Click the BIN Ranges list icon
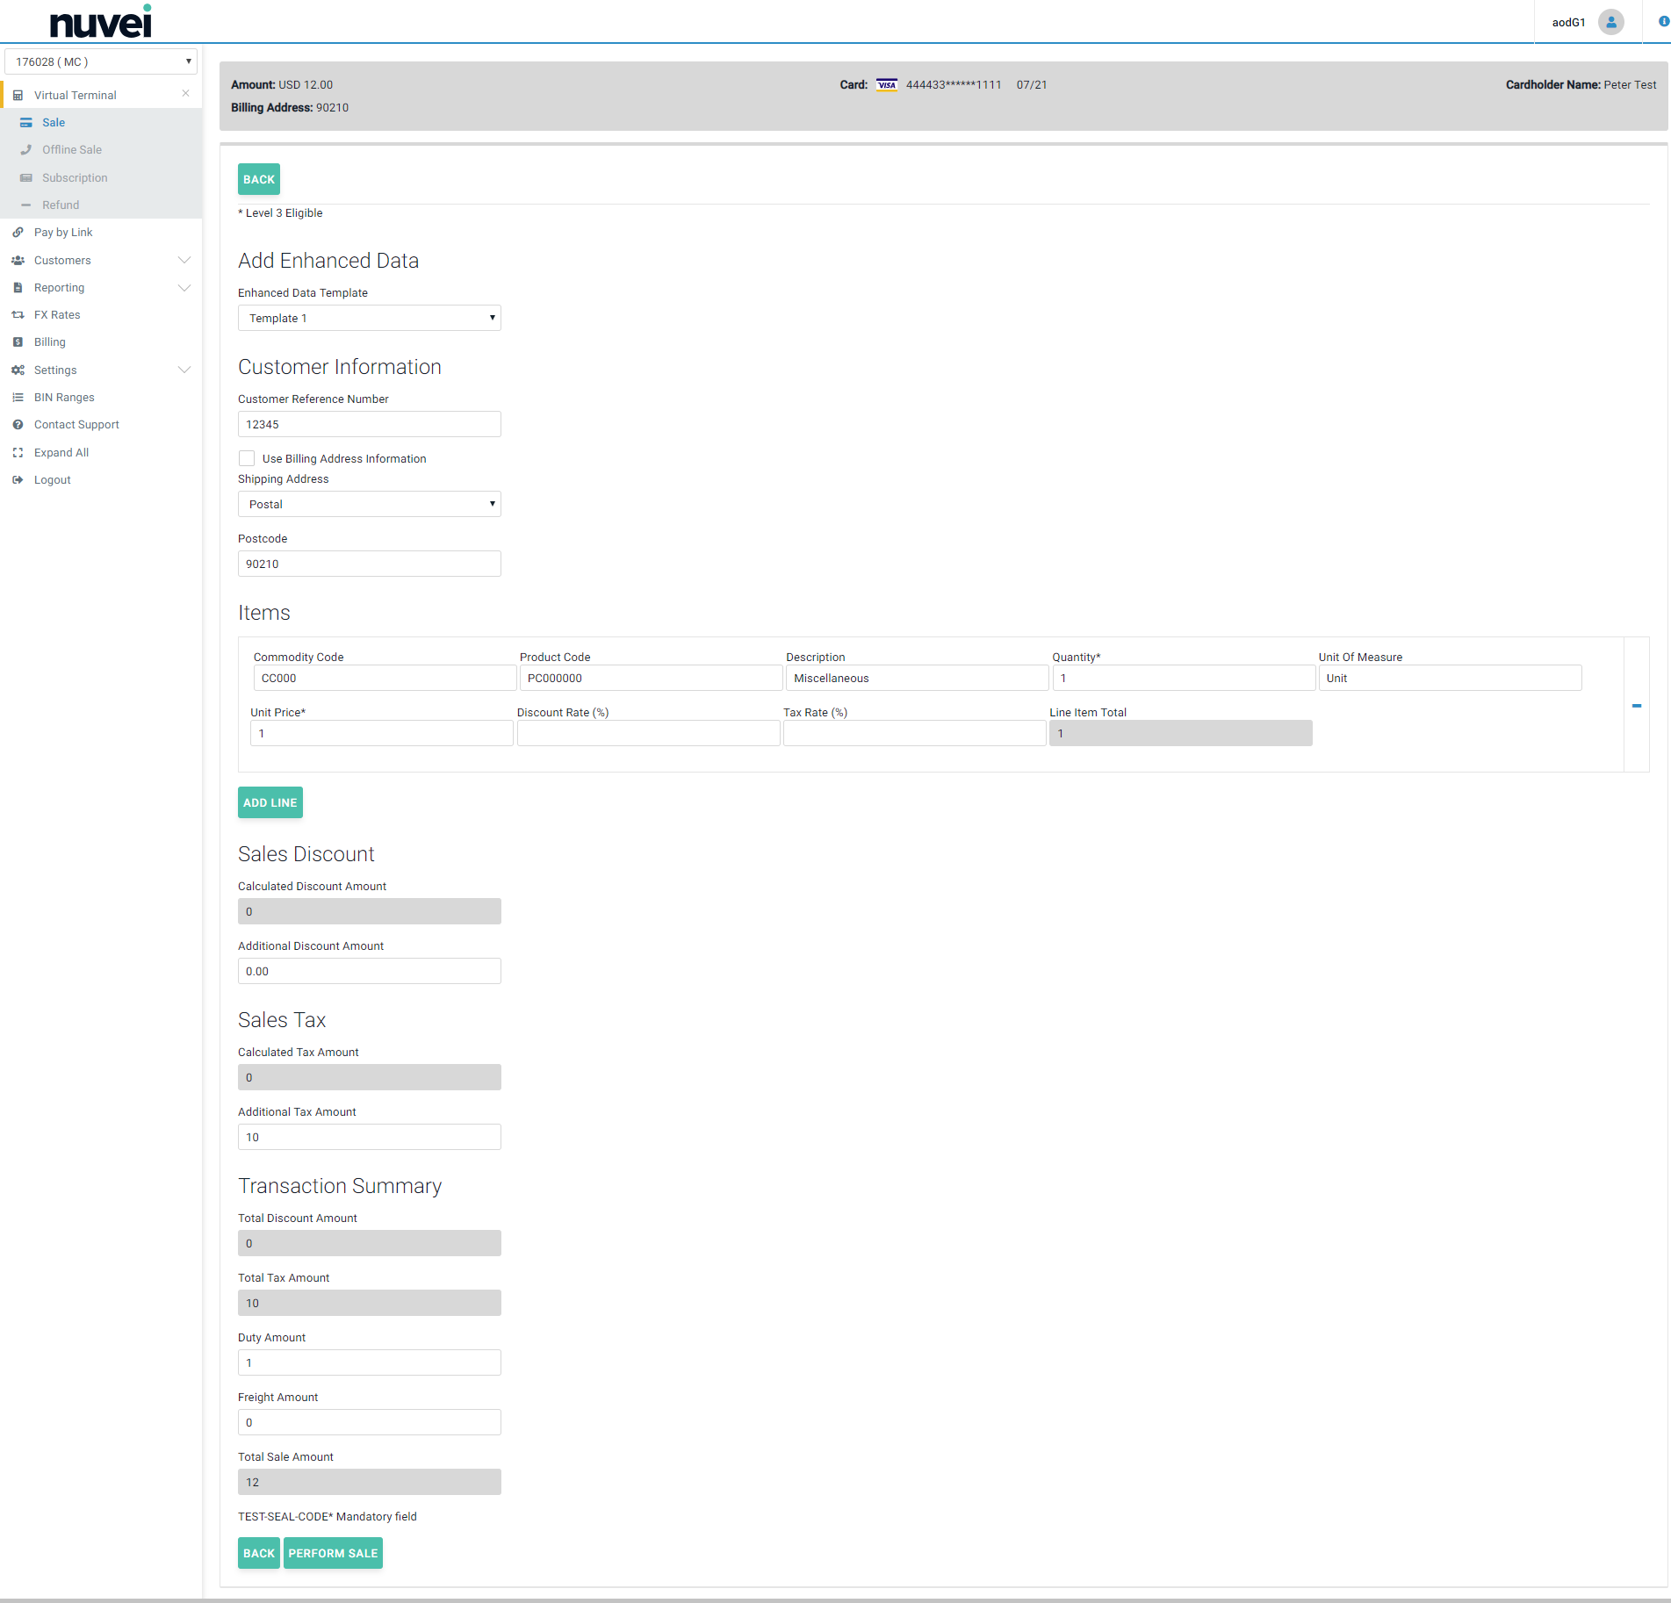This screenshot has width=1671, height=1603. click(x=18, y=398)
